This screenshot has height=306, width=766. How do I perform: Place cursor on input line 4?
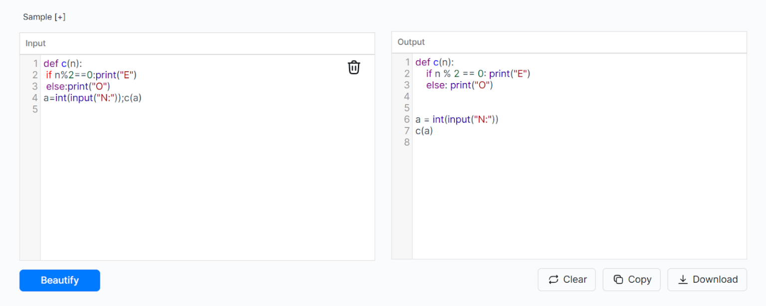pos(92,98)
